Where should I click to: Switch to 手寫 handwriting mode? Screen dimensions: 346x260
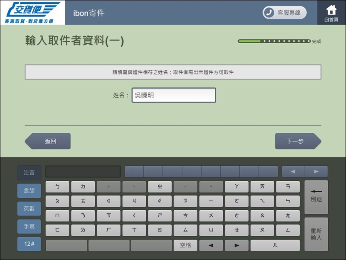click(x=29, y=226)
